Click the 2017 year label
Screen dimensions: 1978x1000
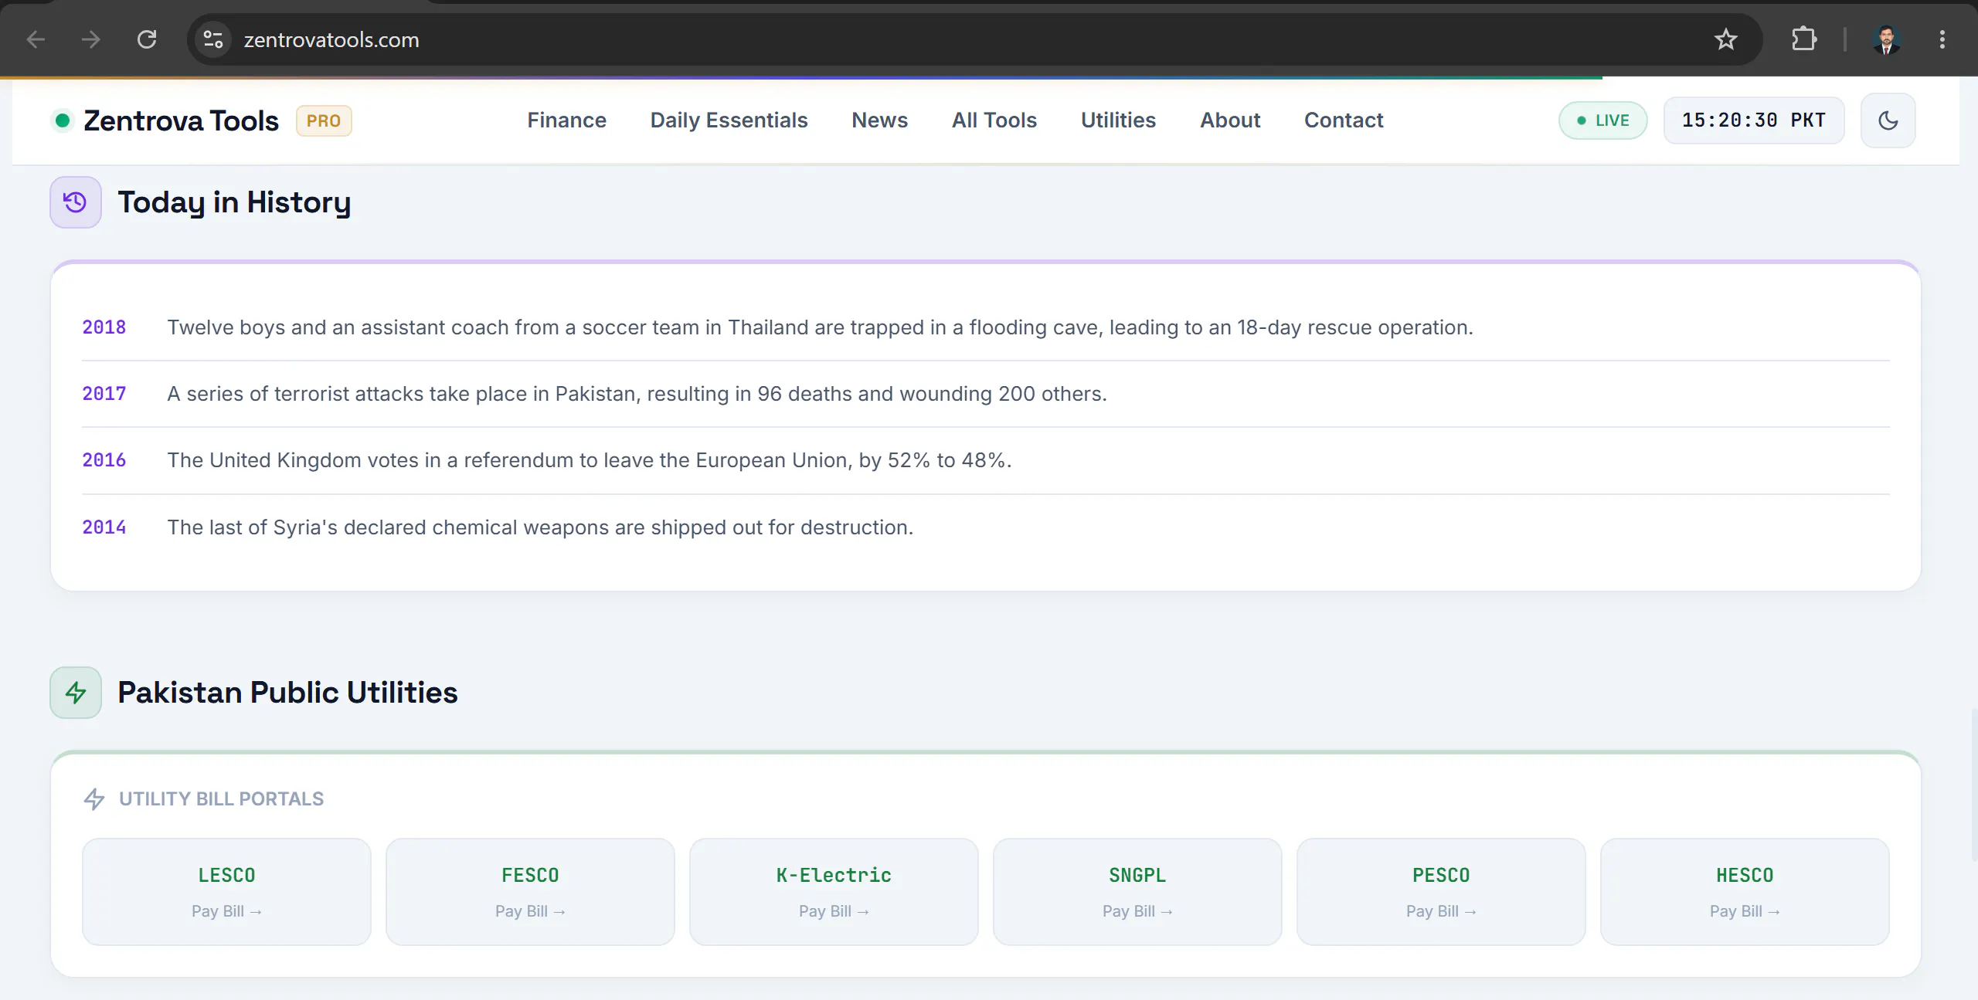(104, 394)
